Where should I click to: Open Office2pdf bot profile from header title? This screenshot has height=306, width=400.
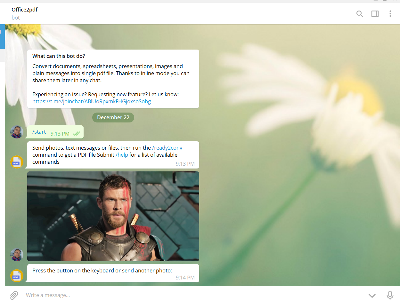(x=25, y=10)
